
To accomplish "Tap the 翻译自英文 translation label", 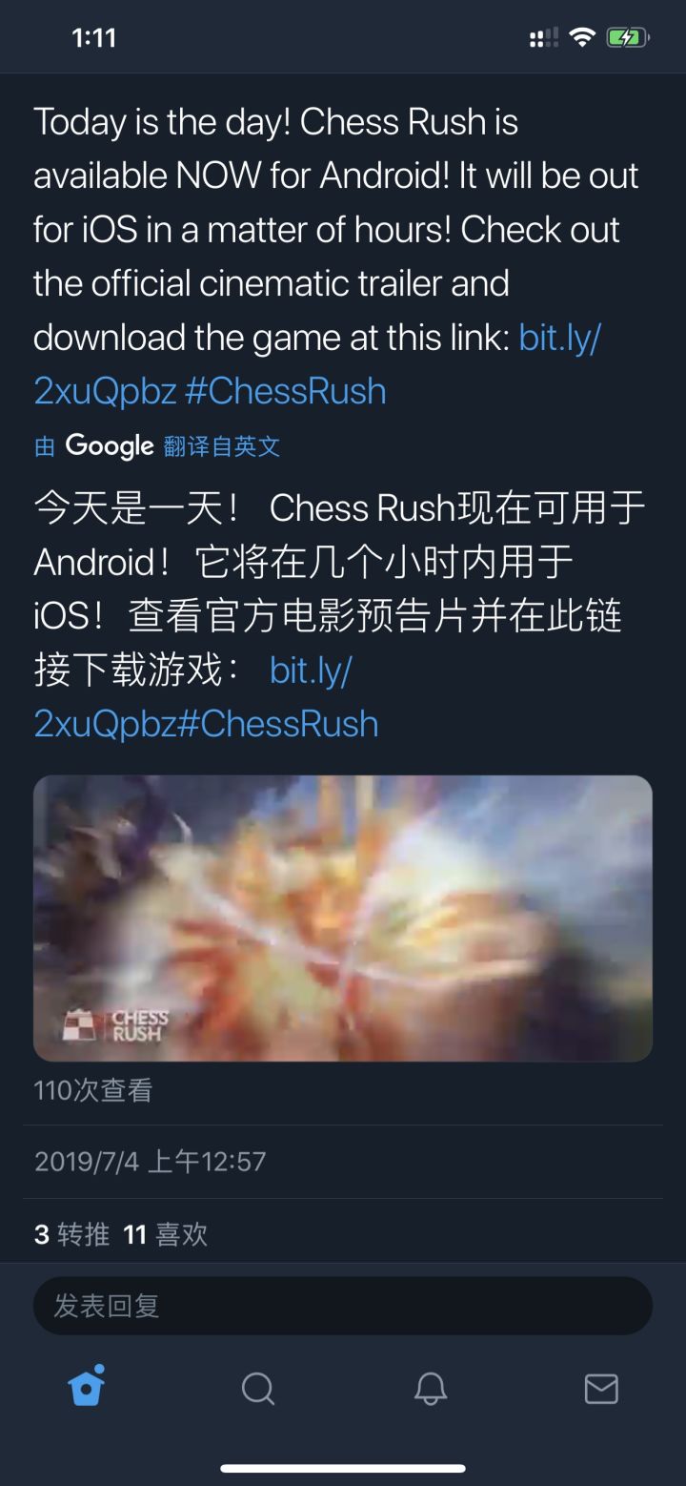I will point(222,446).
